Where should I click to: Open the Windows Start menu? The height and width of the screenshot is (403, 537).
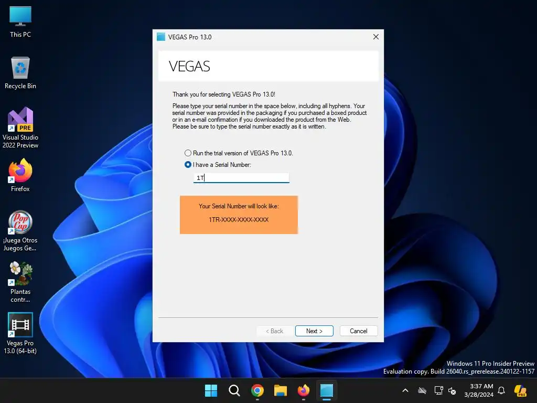click(x=211, y=390)
